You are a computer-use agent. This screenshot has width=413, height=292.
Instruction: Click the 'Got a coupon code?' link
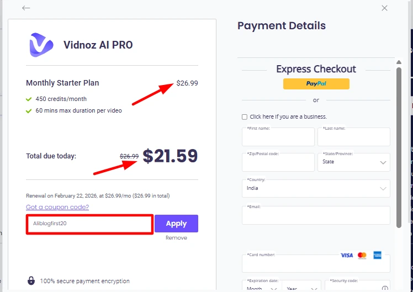pyautogui.click(x=57, y=207)
